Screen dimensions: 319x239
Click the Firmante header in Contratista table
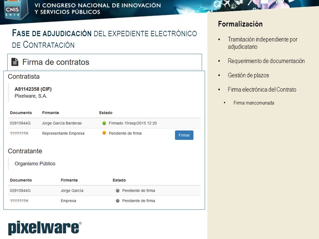point(51,113)
